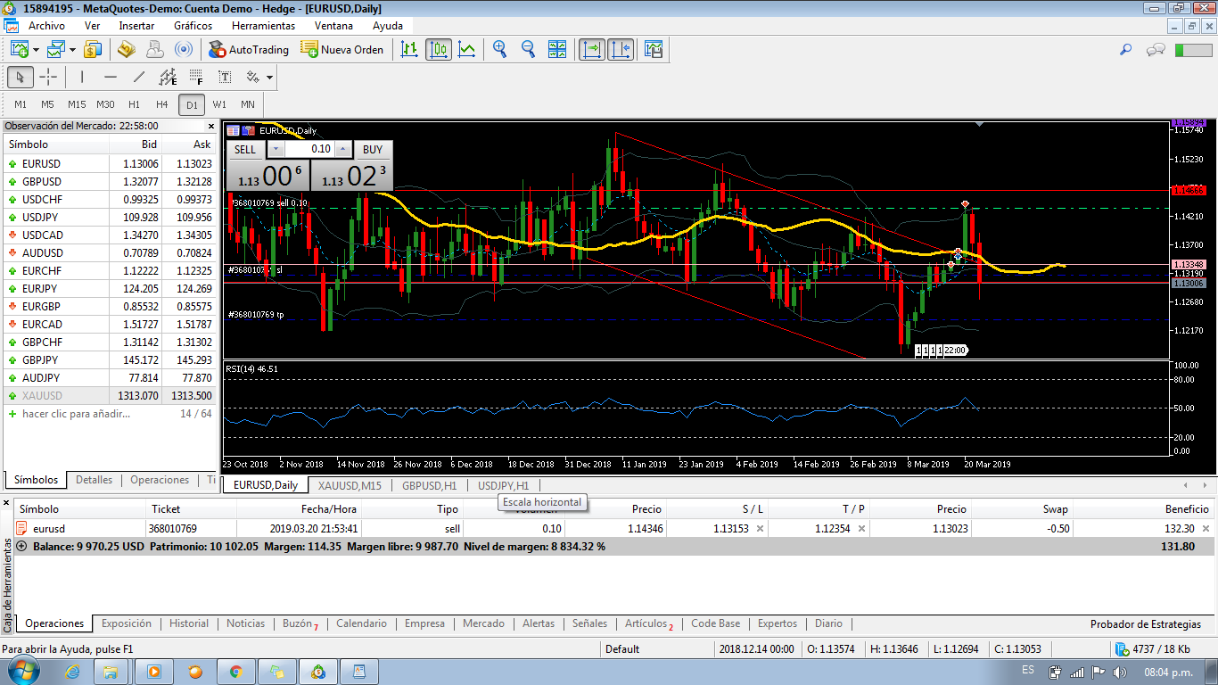
Task: Open the Detalles tab in Market Watch
Action: tap(94, 480)
